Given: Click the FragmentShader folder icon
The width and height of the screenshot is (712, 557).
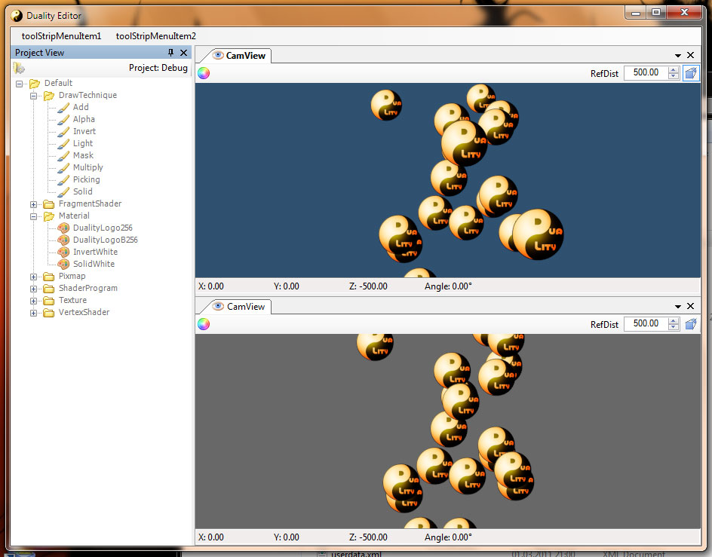Looking at the screenshot, I should point(49,204).
